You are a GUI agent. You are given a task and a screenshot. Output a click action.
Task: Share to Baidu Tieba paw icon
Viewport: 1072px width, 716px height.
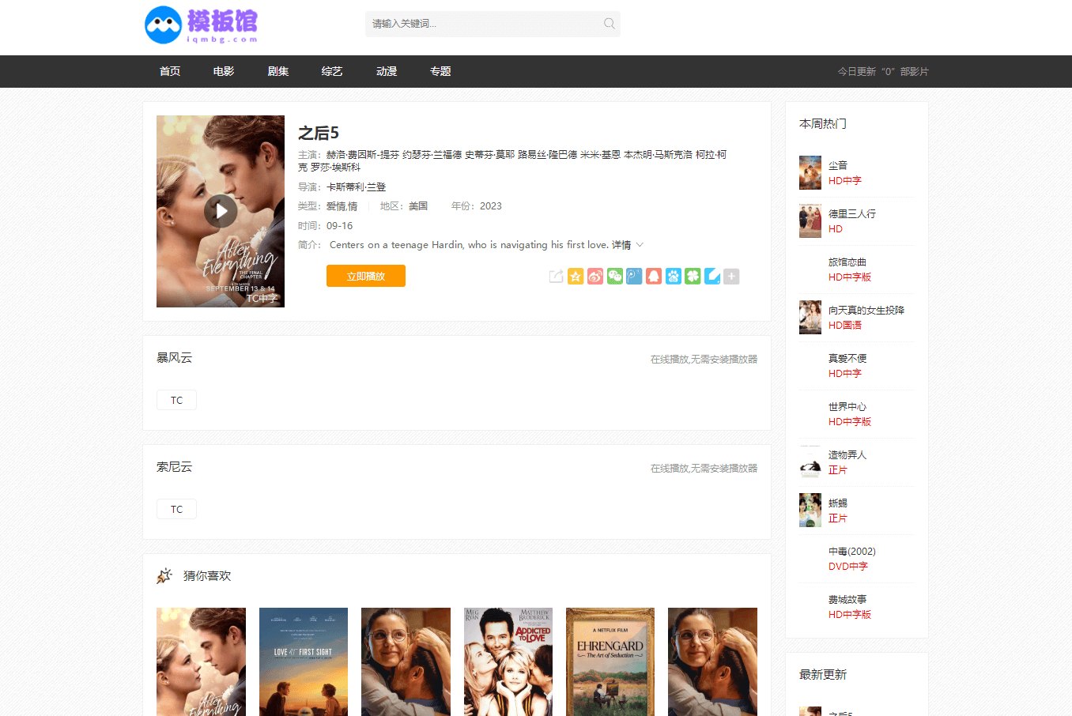[x=673, y=276]
